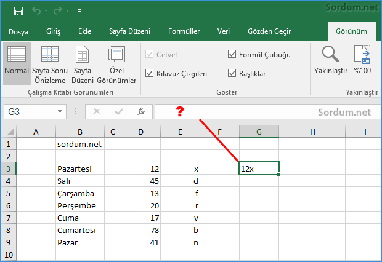
Task: Open the Dosya menu tab
Action: [x=18, y=31]
